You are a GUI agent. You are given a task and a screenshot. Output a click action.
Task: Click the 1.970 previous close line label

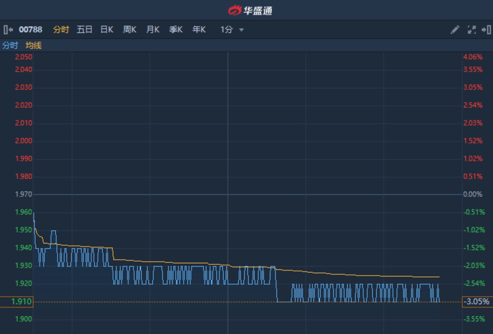pyautogui.click(x=23, y=194)
